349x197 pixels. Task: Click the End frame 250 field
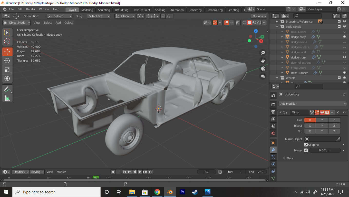tap(256, 172)
